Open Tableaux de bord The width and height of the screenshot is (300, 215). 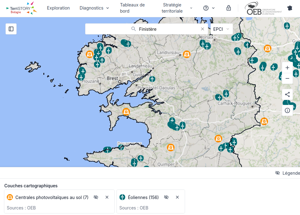click(x=132, y=8)
